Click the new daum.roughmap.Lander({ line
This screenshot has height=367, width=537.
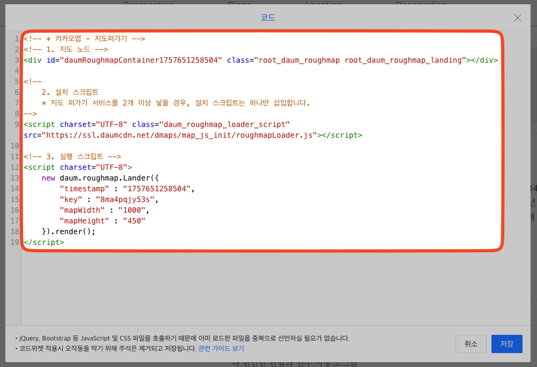pyautogui.click(x=100, y=178)
